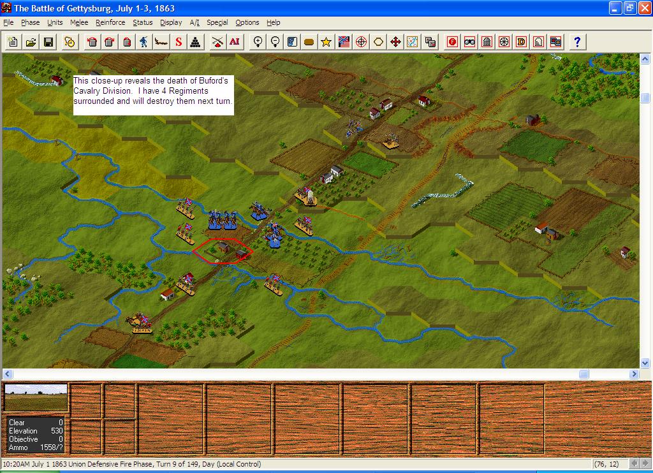
Task: Open the Melee menu
Action: (79, 22)
